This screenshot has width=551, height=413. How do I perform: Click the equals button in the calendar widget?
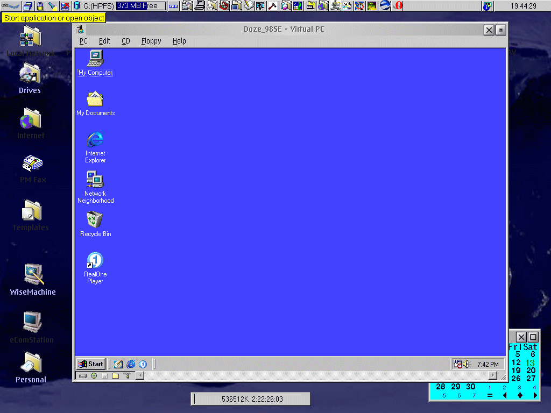pyautogui.click(x=490, y=395)
